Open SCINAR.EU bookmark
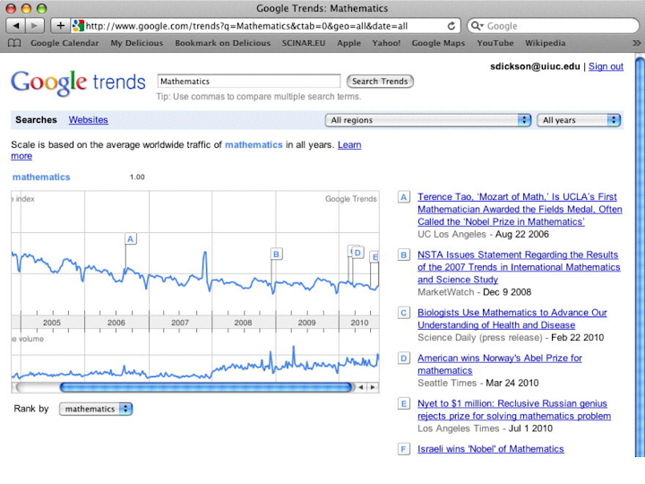 click(x=304, y=43)
